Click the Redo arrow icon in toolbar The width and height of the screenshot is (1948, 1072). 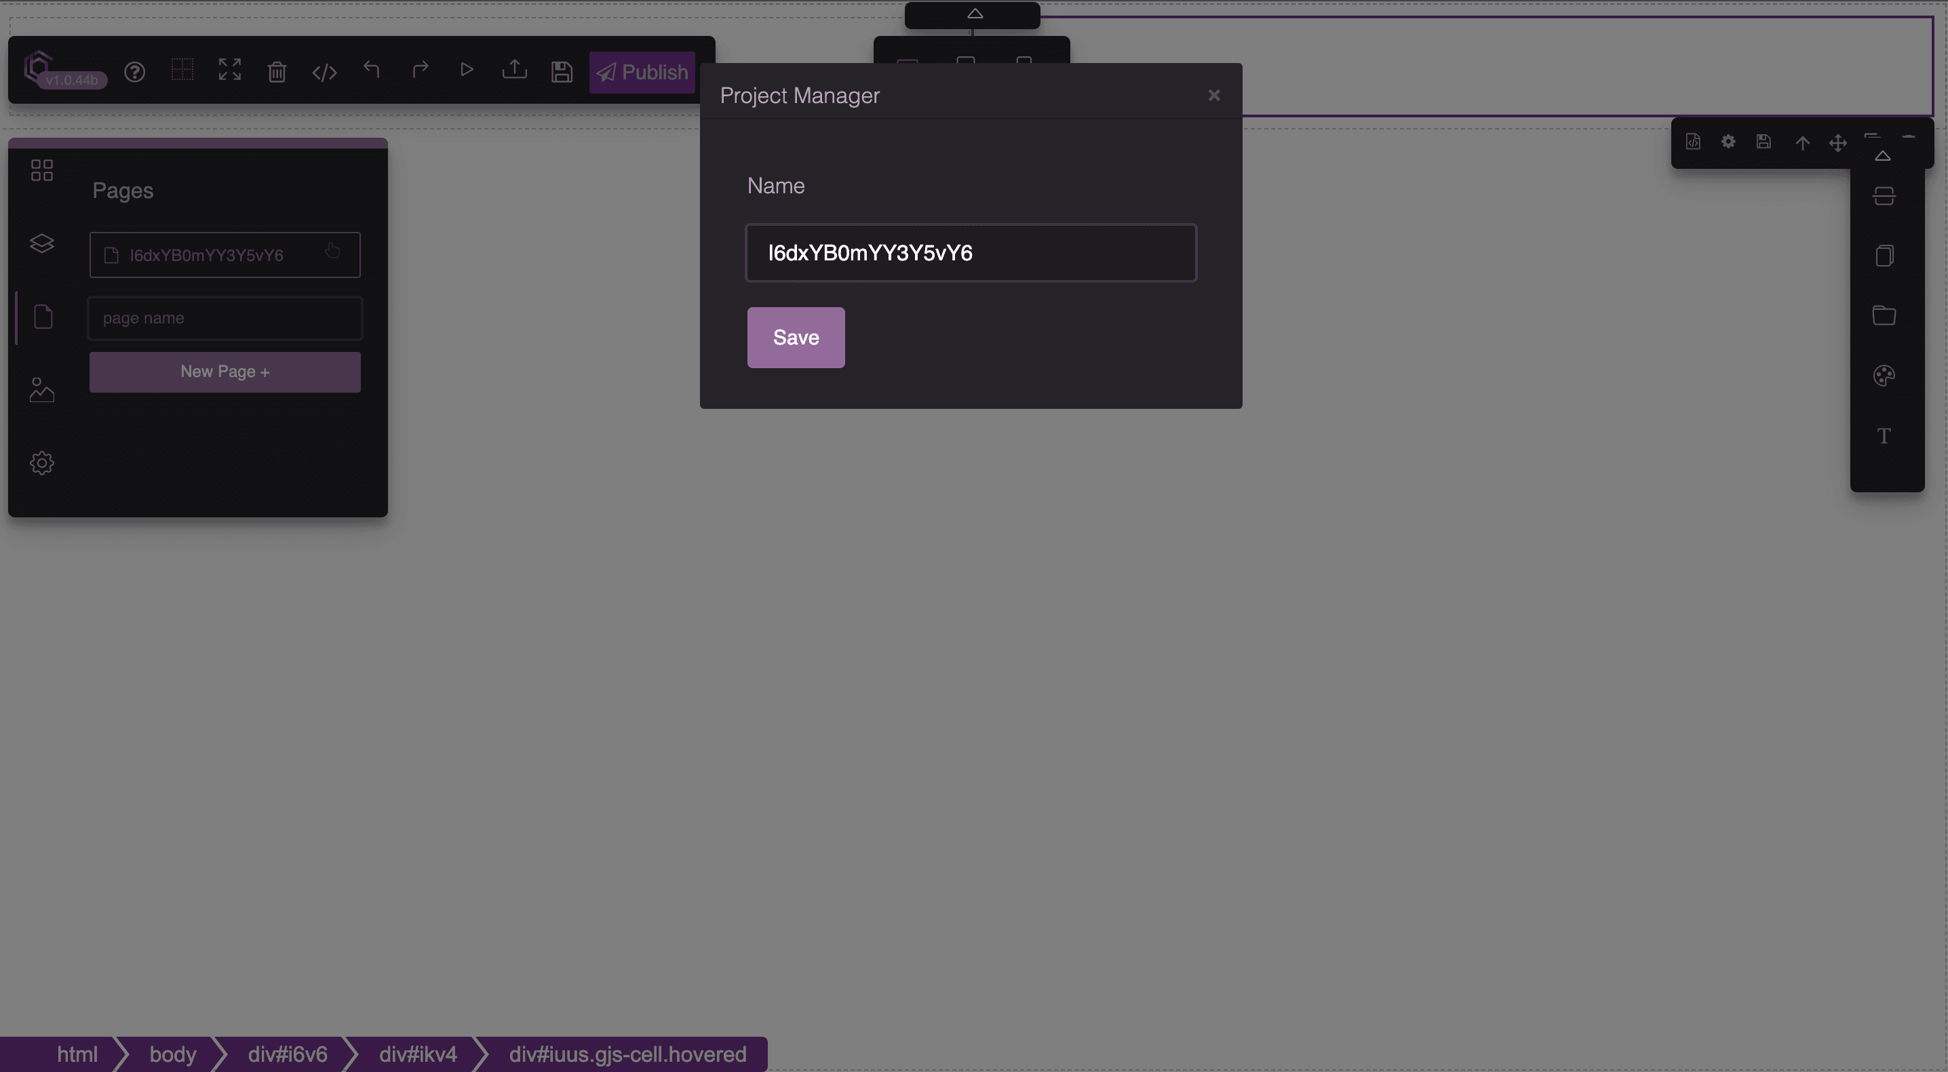pyautogui.click(x=418, y=73)
